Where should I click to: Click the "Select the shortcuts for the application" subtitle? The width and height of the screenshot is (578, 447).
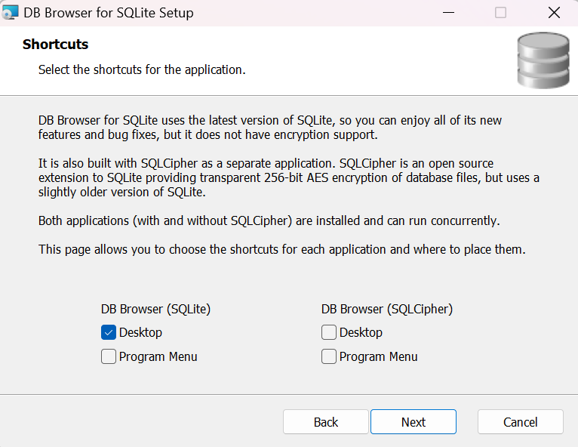tap(142, 70)
